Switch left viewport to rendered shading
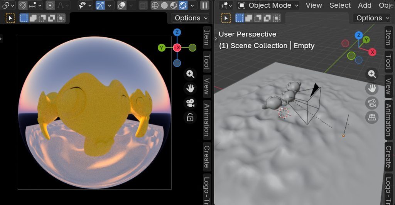This screenshot has width=395, height=205. 183,5
